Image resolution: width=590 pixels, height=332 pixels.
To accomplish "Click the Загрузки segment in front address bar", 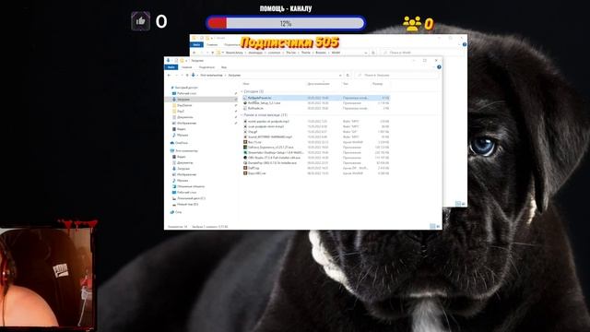I will [x=234, y=76].
